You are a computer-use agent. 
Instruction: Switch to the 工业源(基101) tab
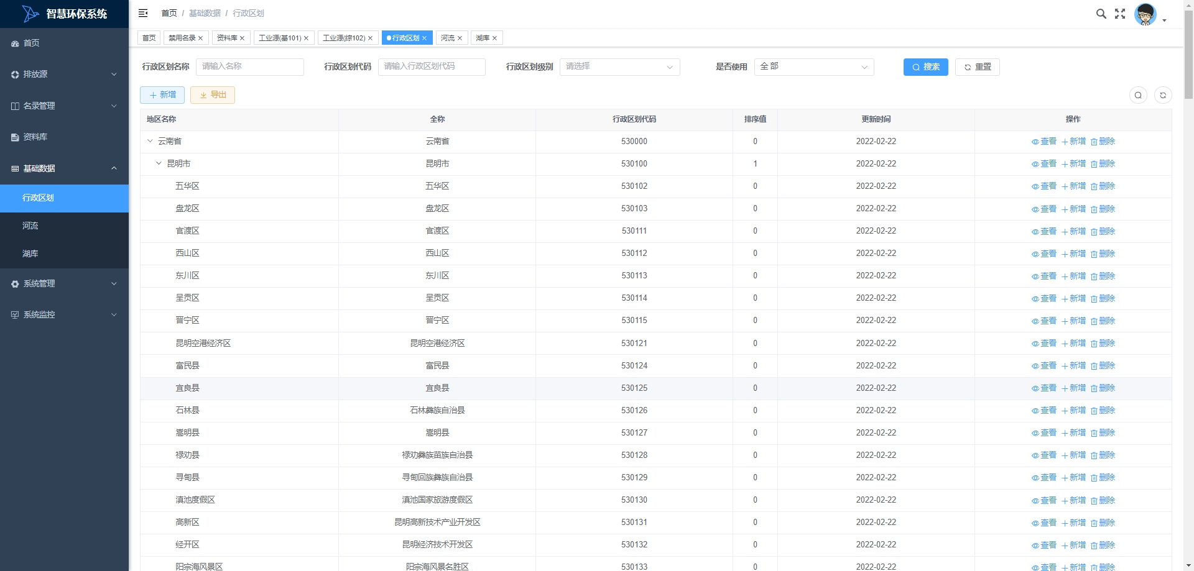pos(280,38)
